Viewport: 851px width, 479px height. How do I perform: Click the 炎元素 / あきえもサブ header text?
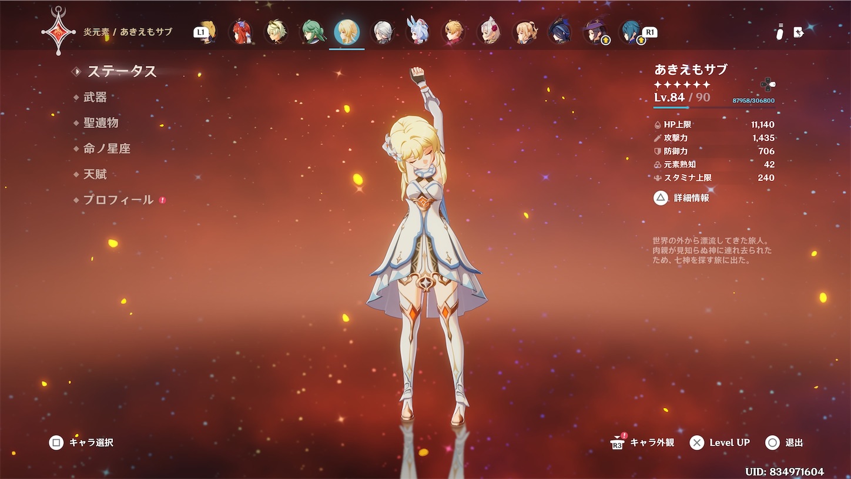click(128, 32)
